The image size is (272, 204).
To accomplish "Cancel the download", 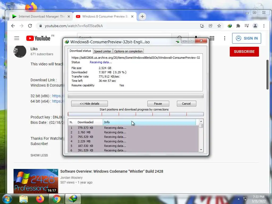I will (186, 104).
